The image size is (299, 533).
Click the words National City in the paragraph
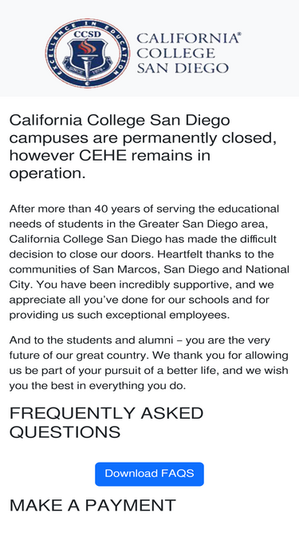[149, 277]
